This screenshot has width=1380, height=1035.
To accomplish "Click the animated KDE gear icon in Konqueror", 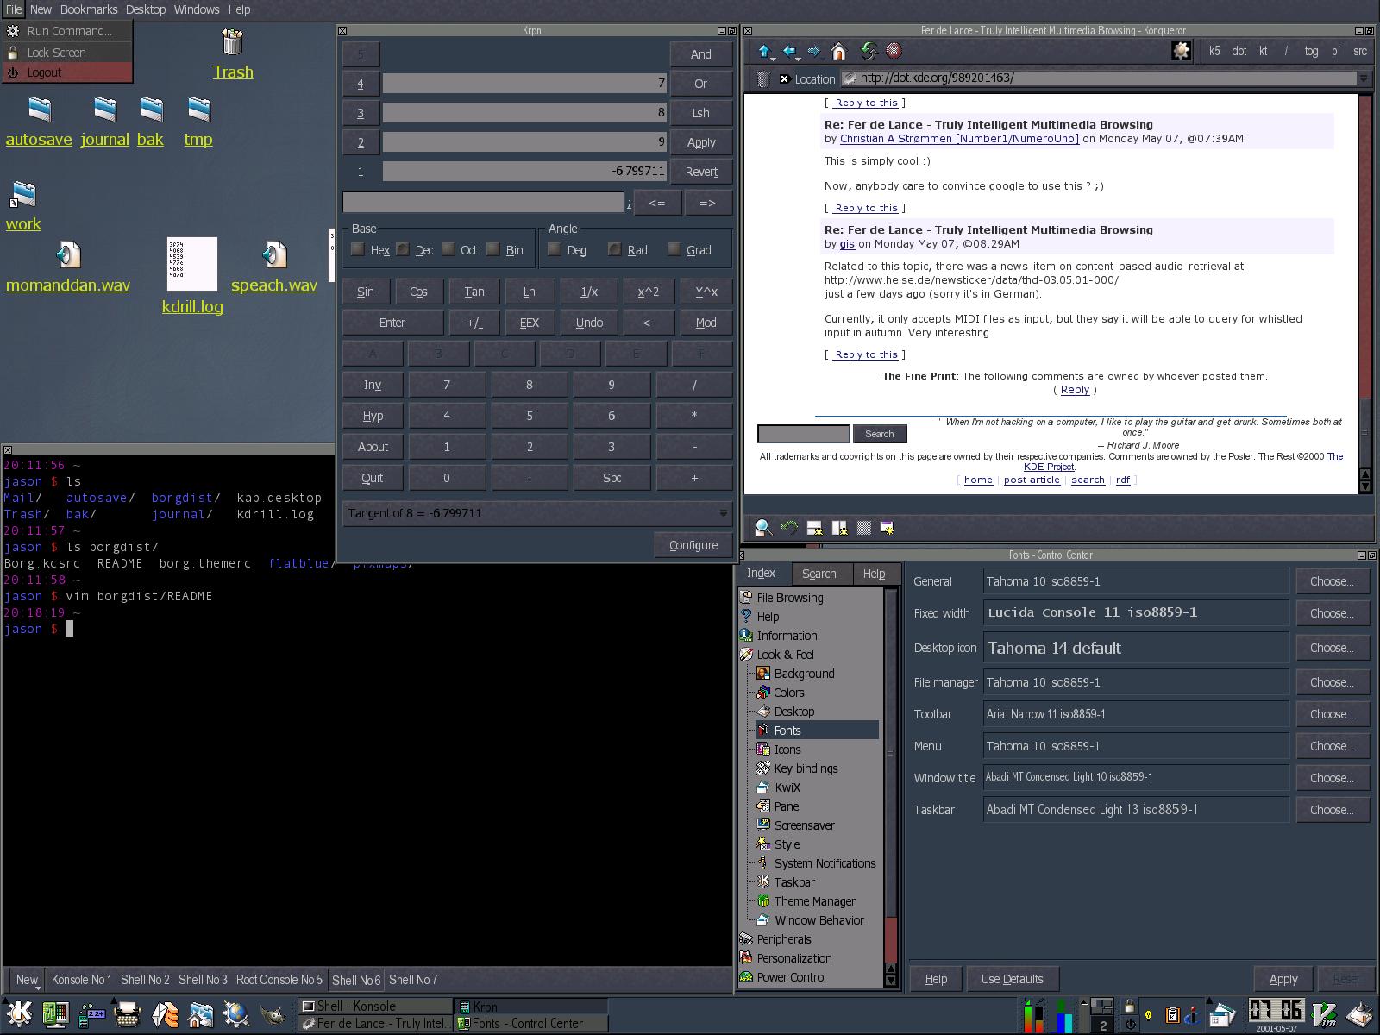I will [x=1182, y=51].
